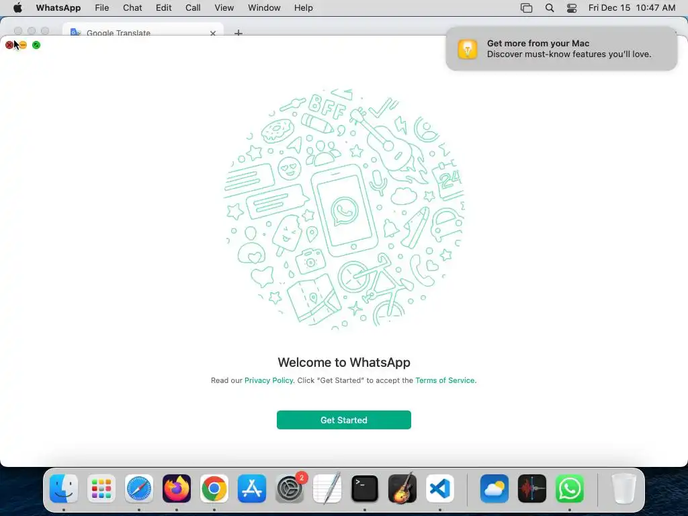Open System Preferences from the Dock

point(290,488)
